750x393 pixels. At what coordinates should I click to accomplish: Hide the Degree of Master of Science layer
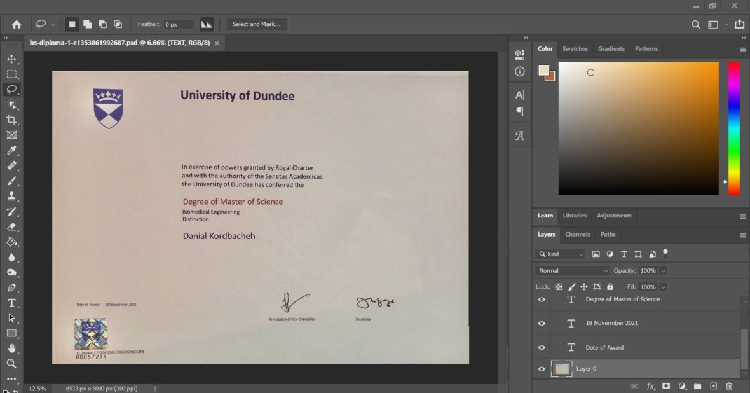tap(542, 300)
